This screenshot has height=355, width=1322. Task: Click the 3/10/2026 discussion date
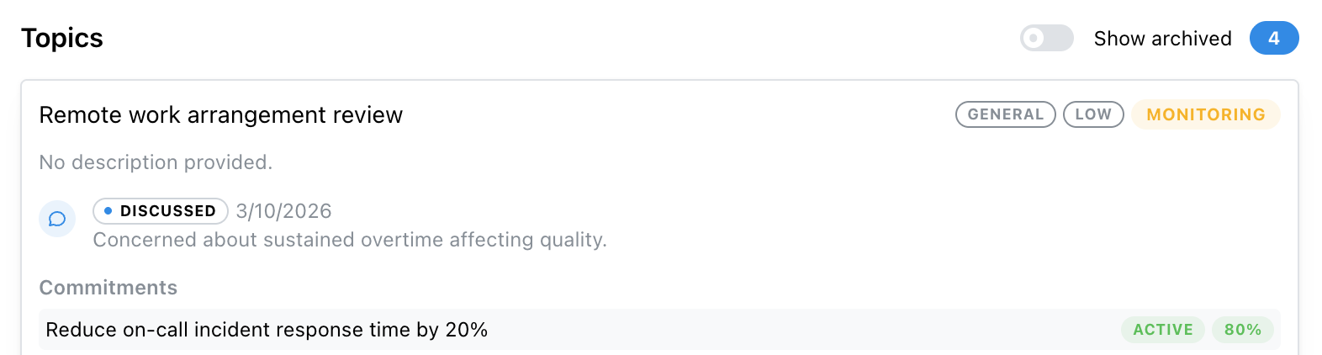click(x=283, y=211)
